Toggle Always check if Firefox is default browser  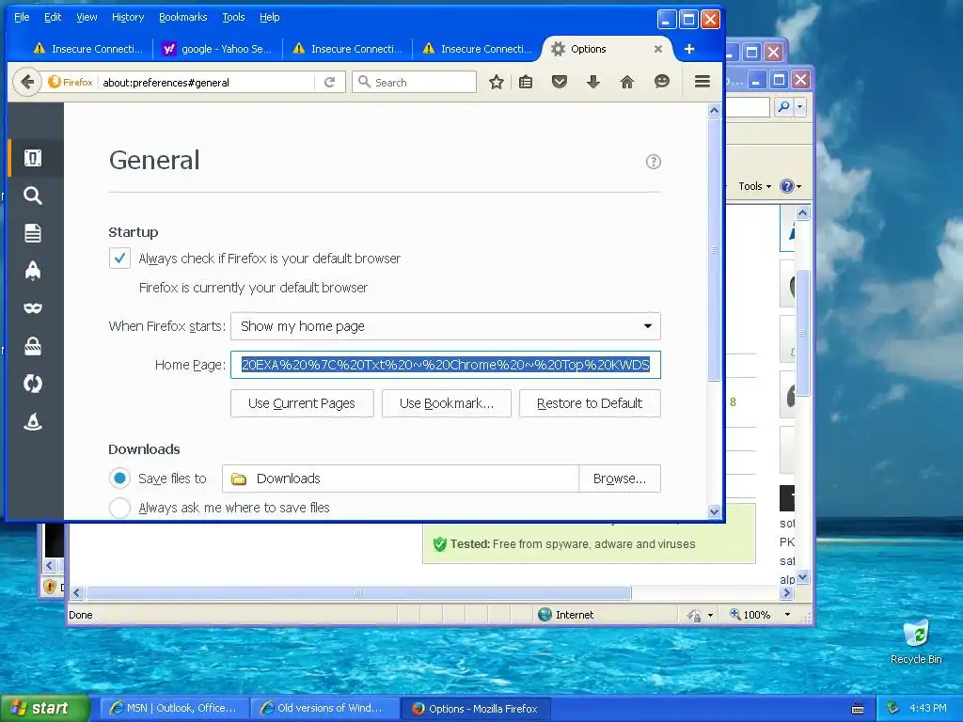coord(119,258)
